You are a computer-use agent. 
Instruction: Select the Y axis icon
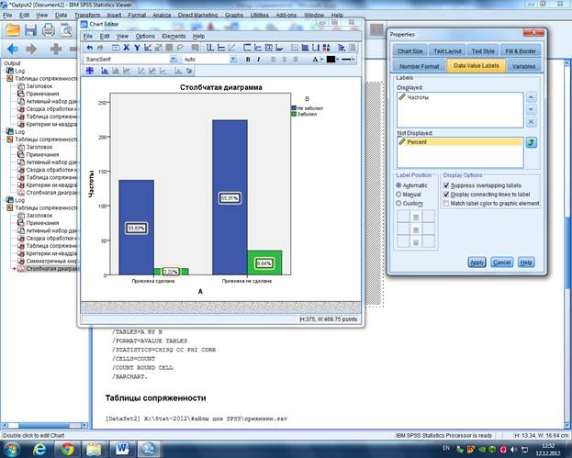(137, 48)
